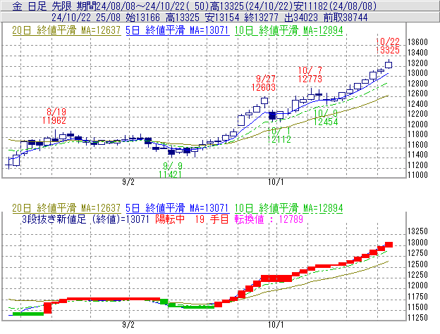Click the 10/1 12112 low annotation
440x334 pixels.
click(x=279, y=135)
